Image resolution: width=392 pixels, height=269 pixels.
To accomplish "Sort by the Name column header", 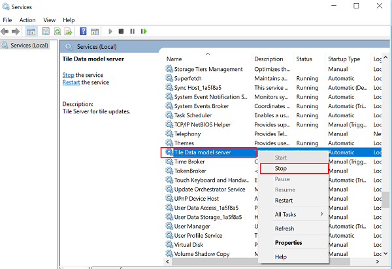I will [208, 59].
